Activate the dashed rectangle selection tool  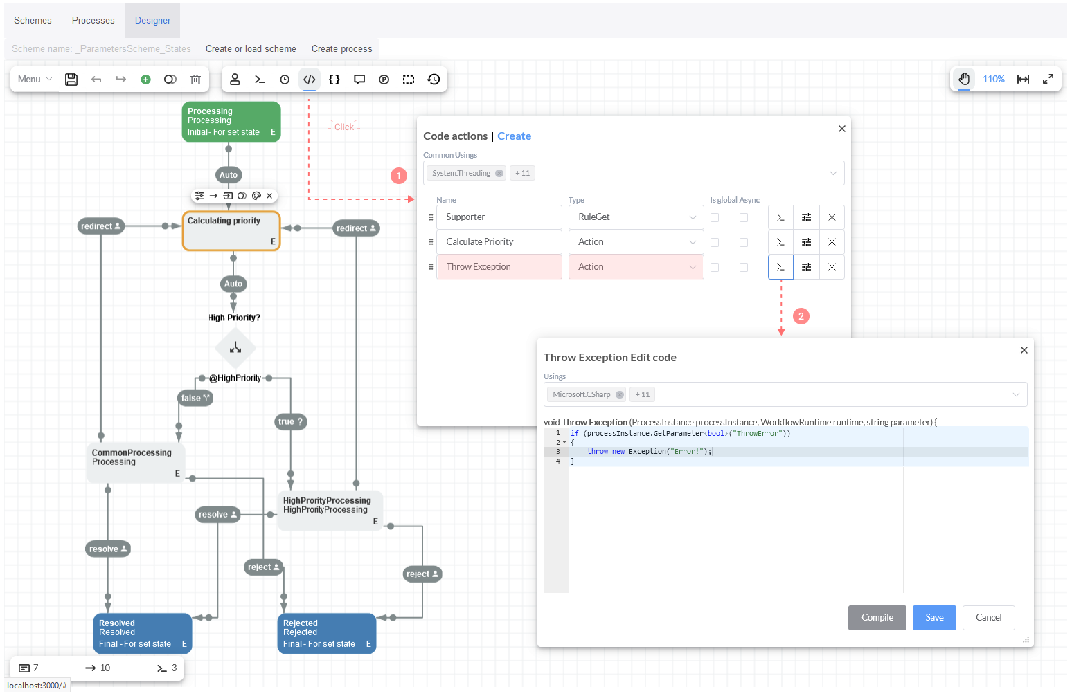click(409, 80)
